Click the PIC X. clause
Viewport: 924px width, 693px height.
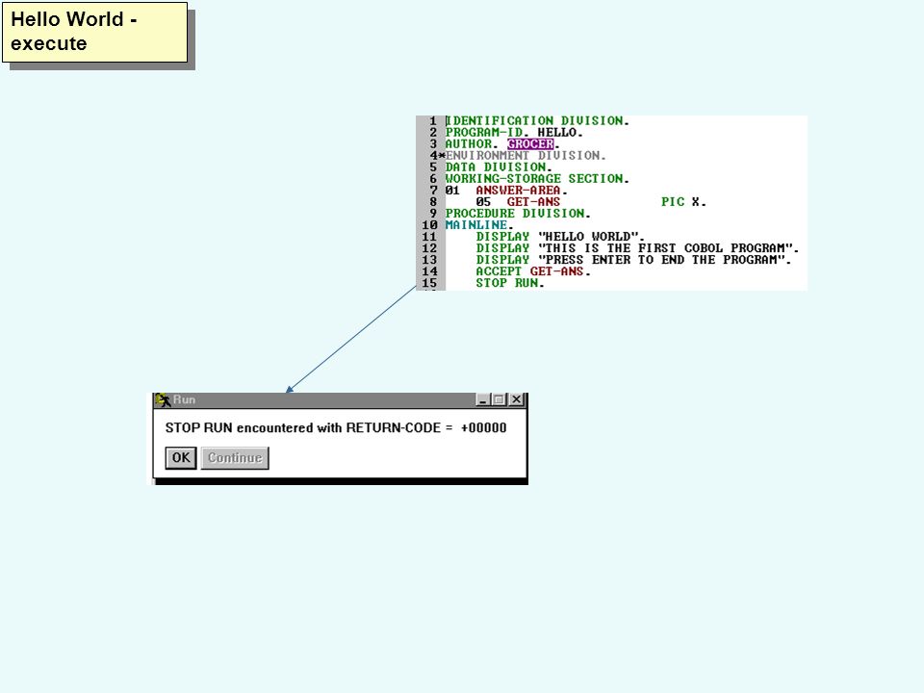coord(683,202)
